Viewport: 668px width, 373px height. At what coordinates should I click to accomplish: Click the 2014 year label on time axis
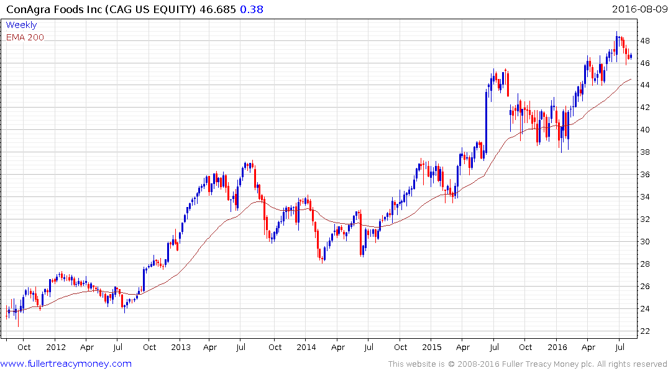click(306, 348)
